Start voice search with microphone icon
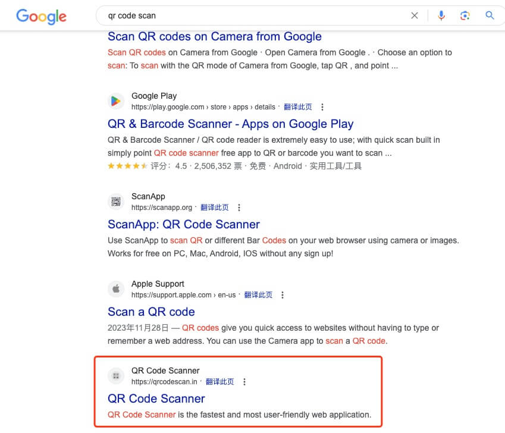 point(441,15)
